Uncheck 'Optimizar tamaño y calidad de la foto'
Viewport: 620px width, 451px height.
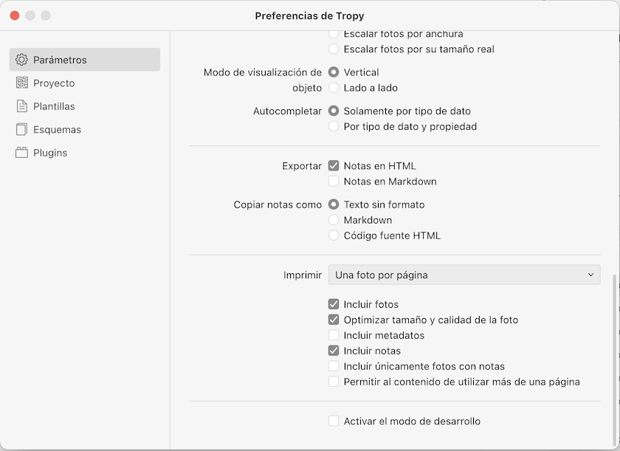(x=334, y=320)
